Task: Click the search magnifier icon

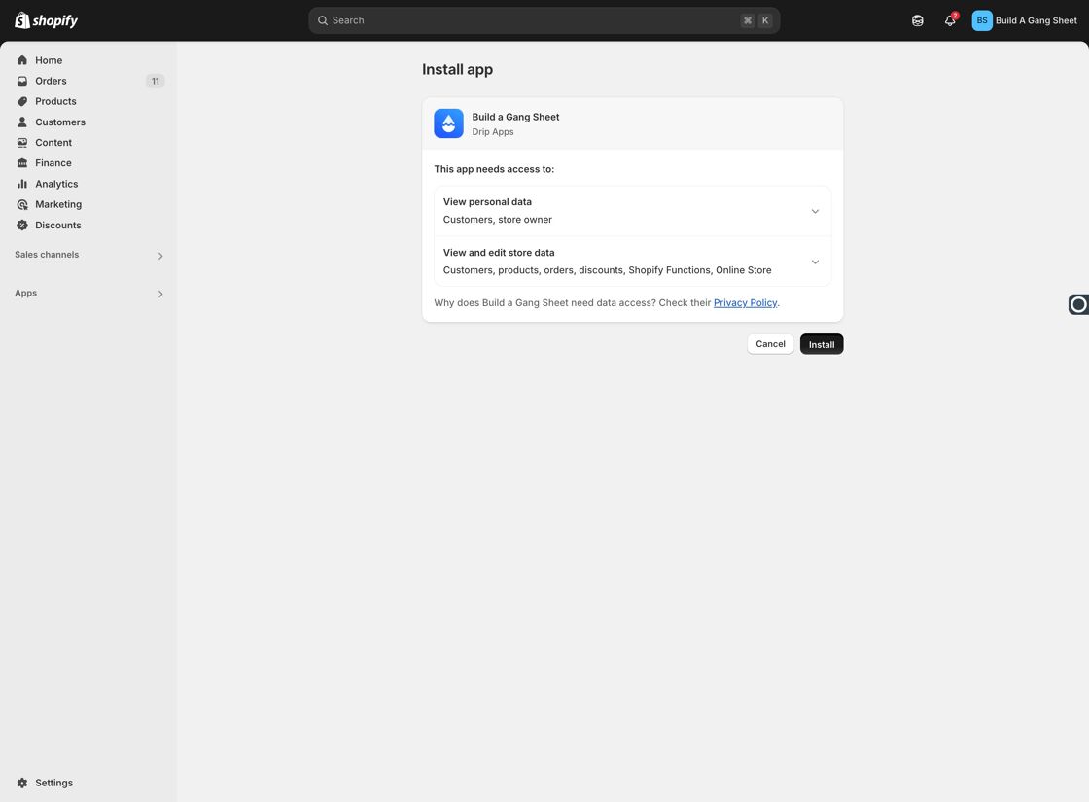Action: tap(323, 20)
